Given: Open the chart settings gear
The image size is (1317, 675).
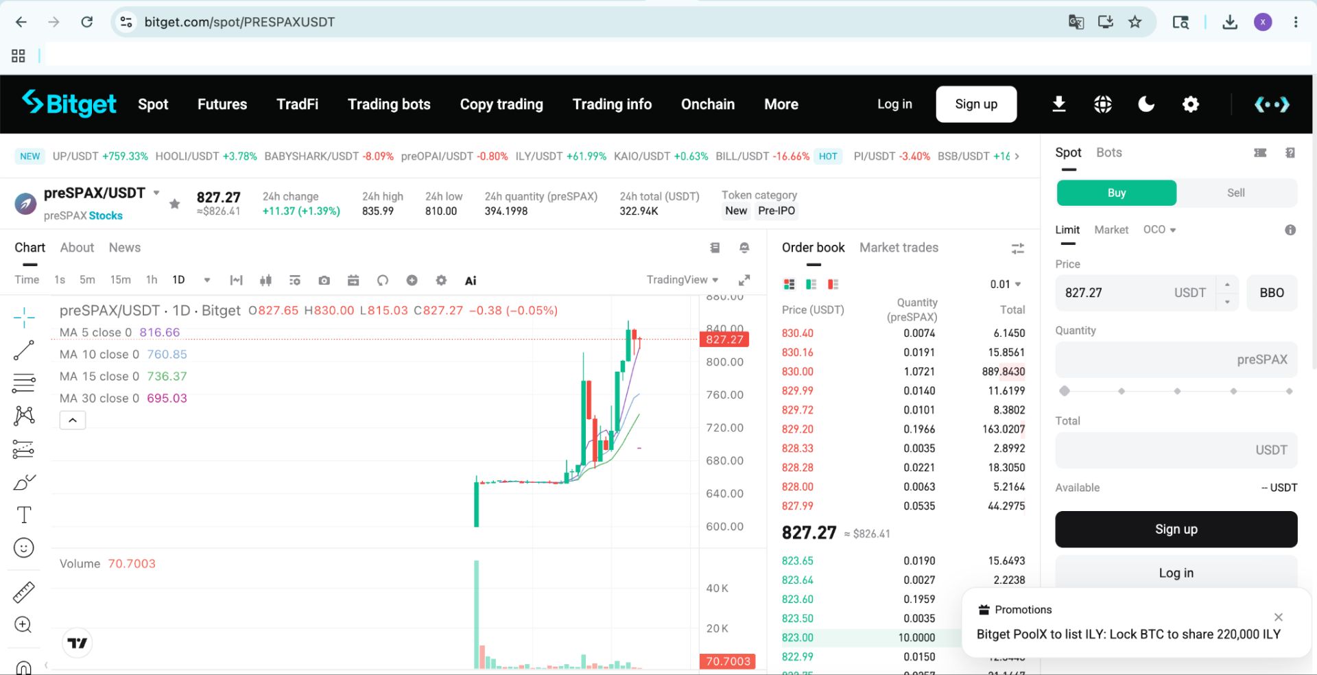Looking at the screenshot, I should pyautogui.click(x=441, y=280).
